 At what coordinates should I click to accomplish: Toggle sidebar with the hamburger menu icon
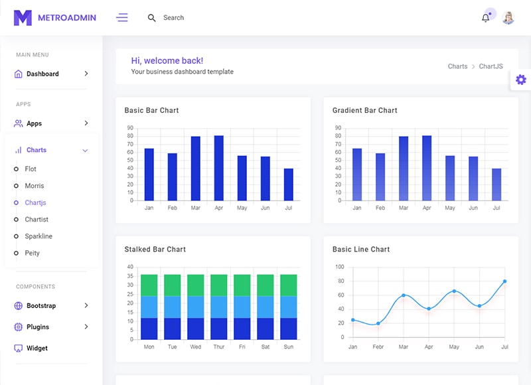click(122, 18)
